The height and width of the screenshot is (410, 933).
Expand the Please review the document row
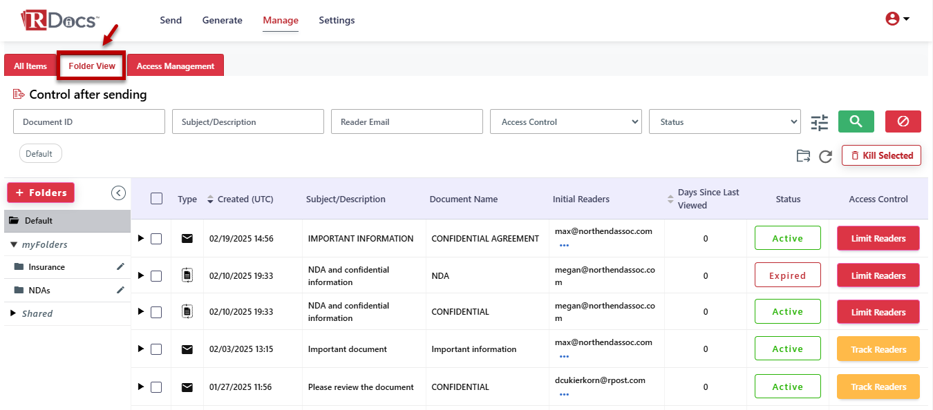[141, 387]
